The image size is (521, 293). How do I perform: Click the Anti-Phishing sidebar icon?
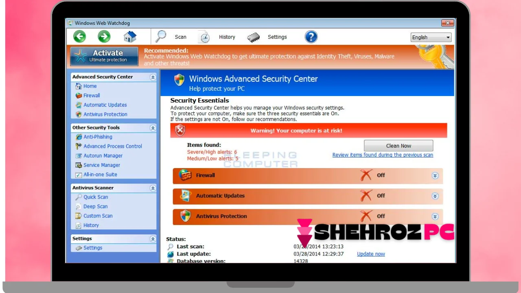point(79,137)
